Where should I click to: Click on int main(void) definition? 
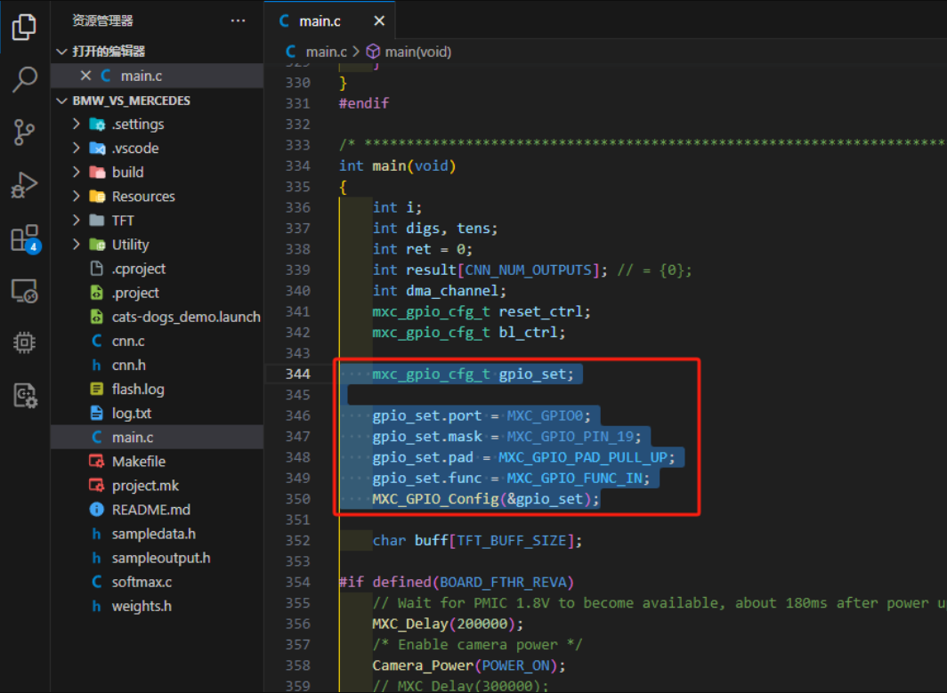397,165
